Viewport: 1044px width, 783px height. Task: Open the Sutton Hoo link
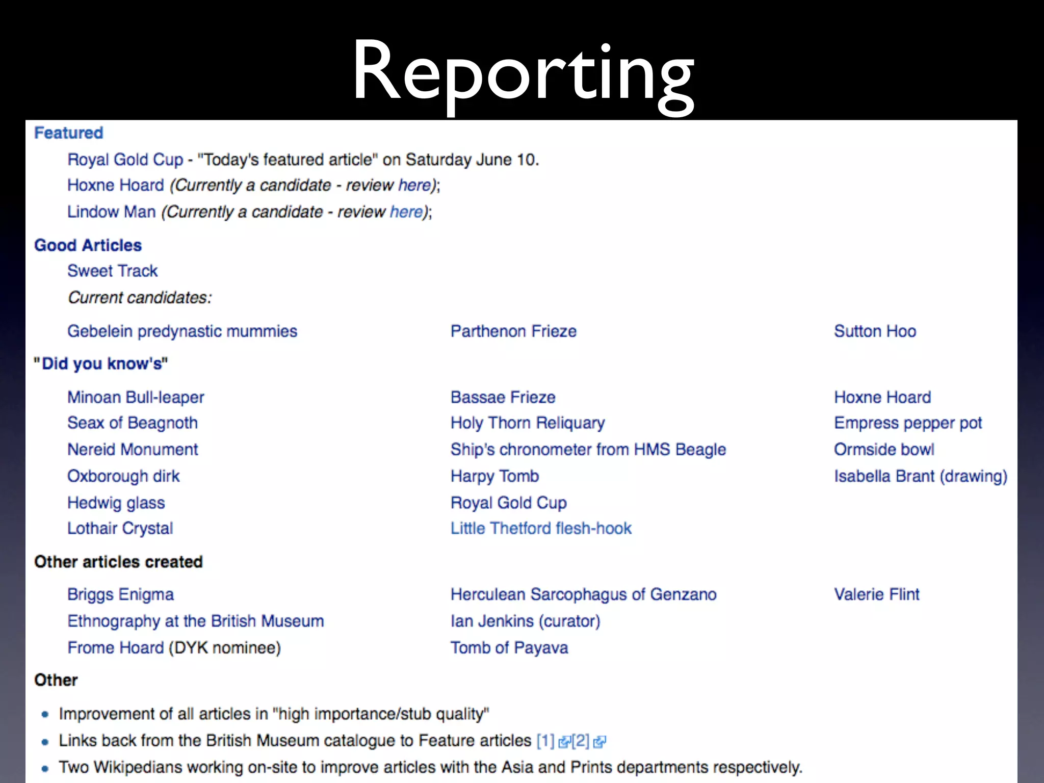(x=875, y=331)
